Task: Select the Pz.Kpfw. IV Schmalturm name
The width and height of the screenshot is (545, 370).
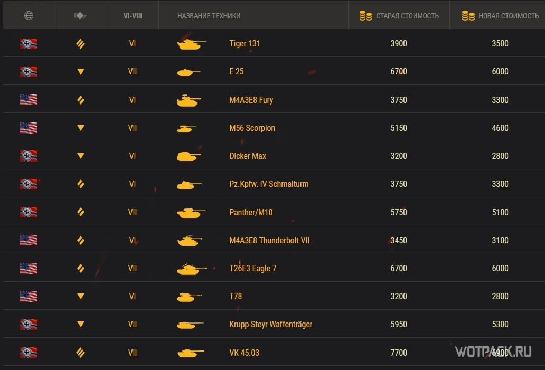Action: point(269,184)
